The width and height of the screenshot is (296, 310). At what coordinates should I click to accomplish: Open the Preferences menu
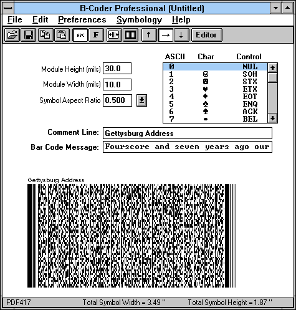(x=82, y=20)
